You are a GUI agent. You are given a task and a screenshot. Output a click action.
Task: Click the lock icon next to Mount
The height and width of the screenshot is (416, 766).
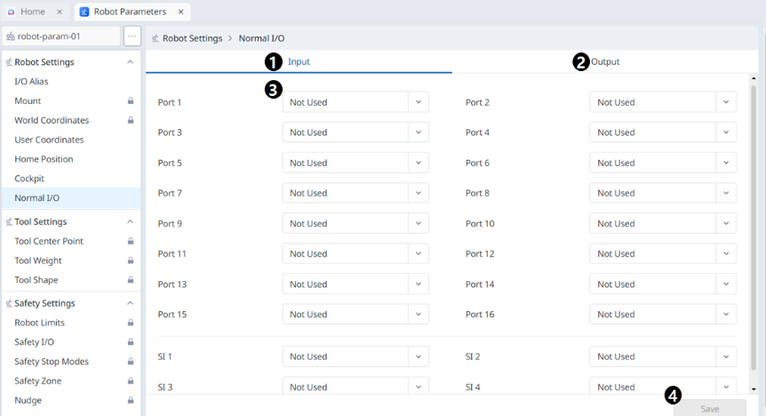(131, 101)
